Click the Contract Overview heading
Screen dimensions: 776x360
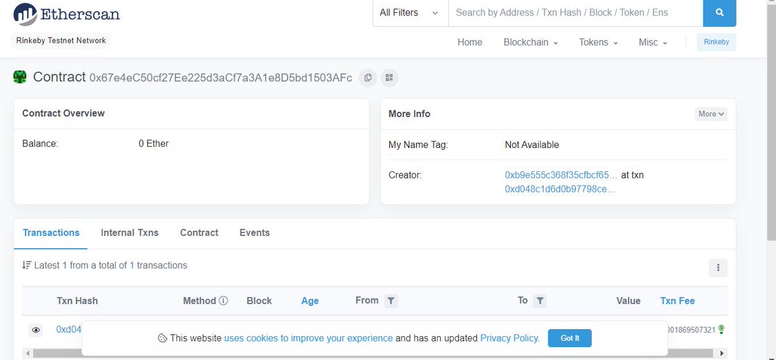point(63,113)
